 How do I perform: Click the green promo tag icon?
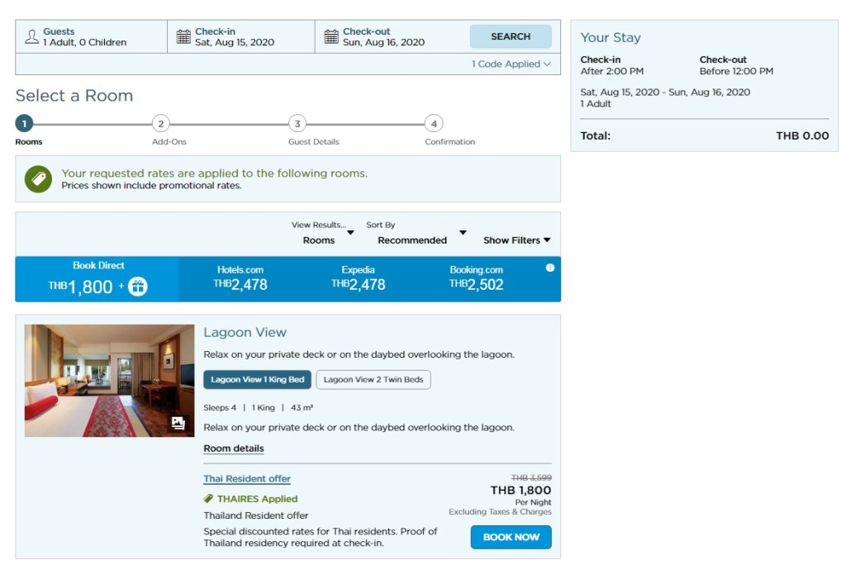coord(38,178)
